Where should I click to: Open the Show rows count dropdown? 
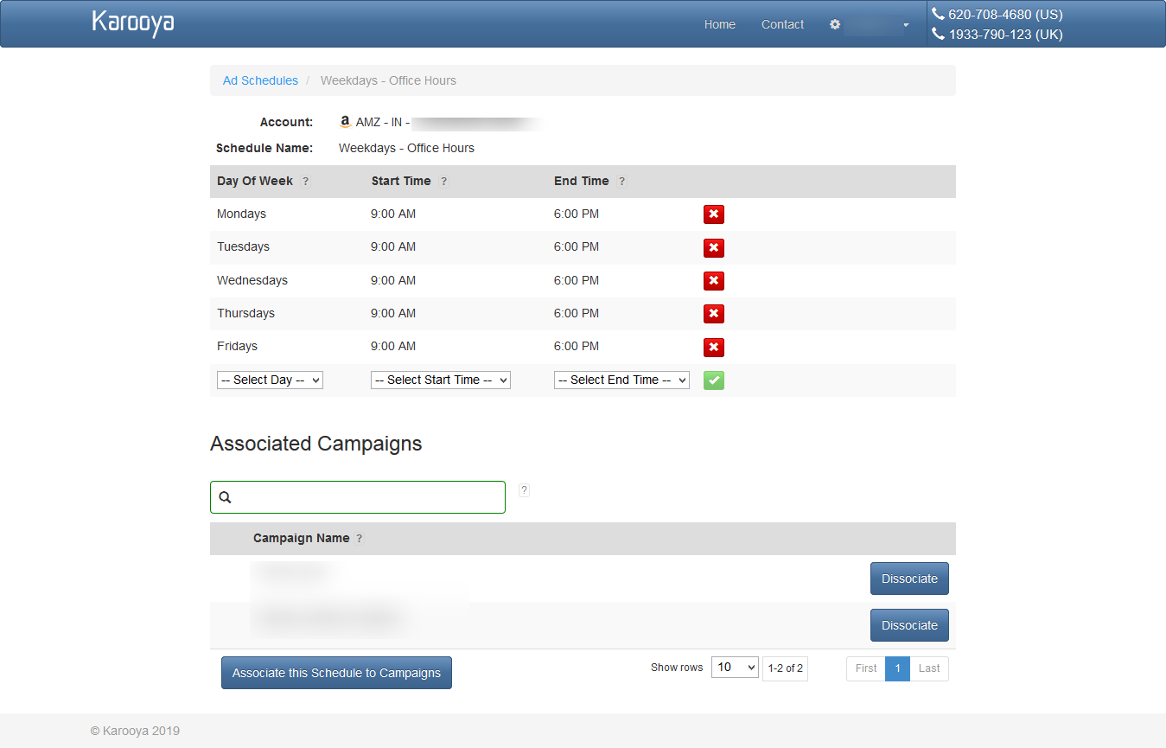click(735, 668)
